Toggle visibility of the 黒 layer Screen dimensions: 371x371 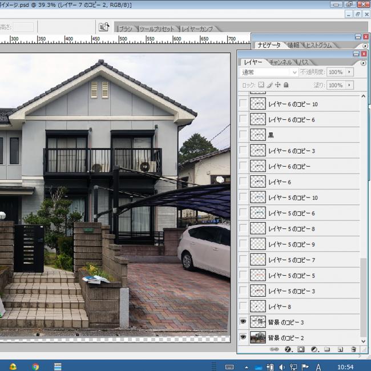[x=244, y=135]
